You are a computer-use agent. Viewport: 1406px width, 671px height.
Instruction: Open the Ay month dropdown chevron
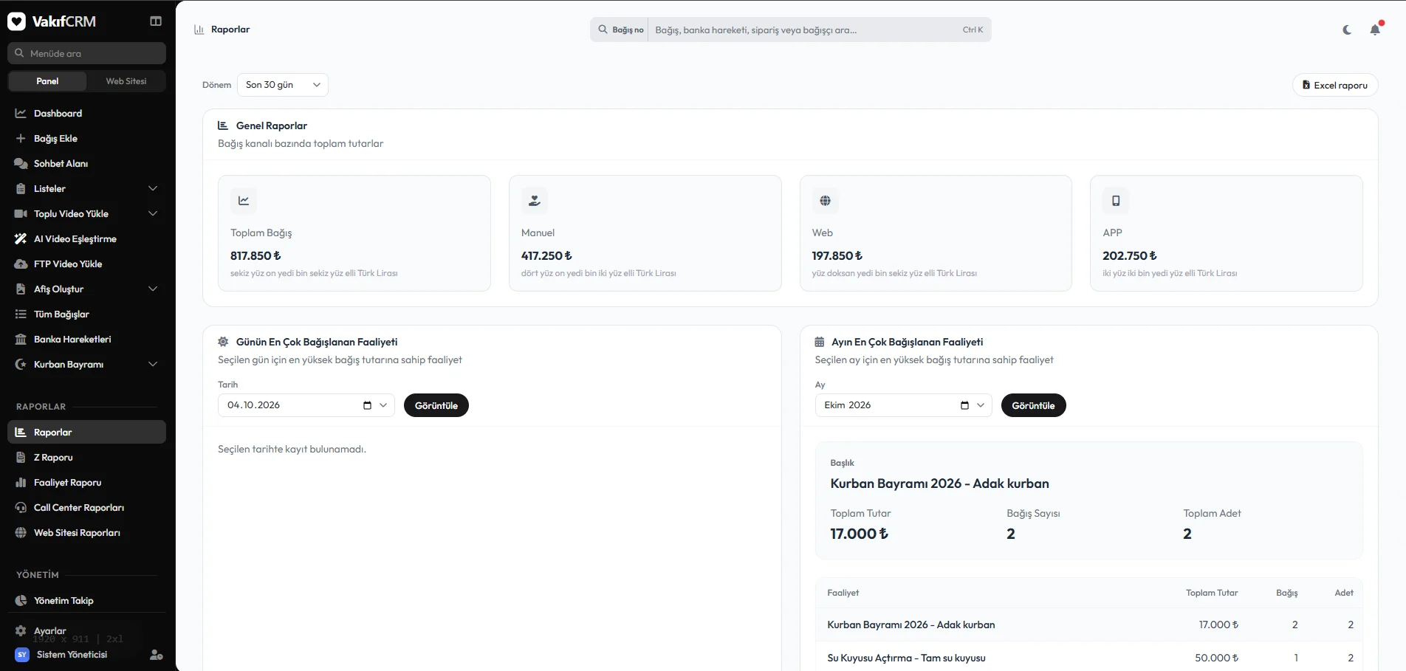point(981,405)
